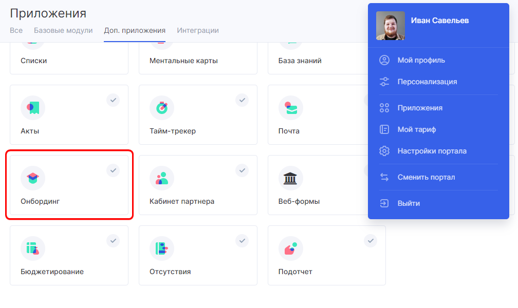Switch to the Все tab
Image resolution: width=518 pixels, height=308 pixels.
[x=16, y=30]
